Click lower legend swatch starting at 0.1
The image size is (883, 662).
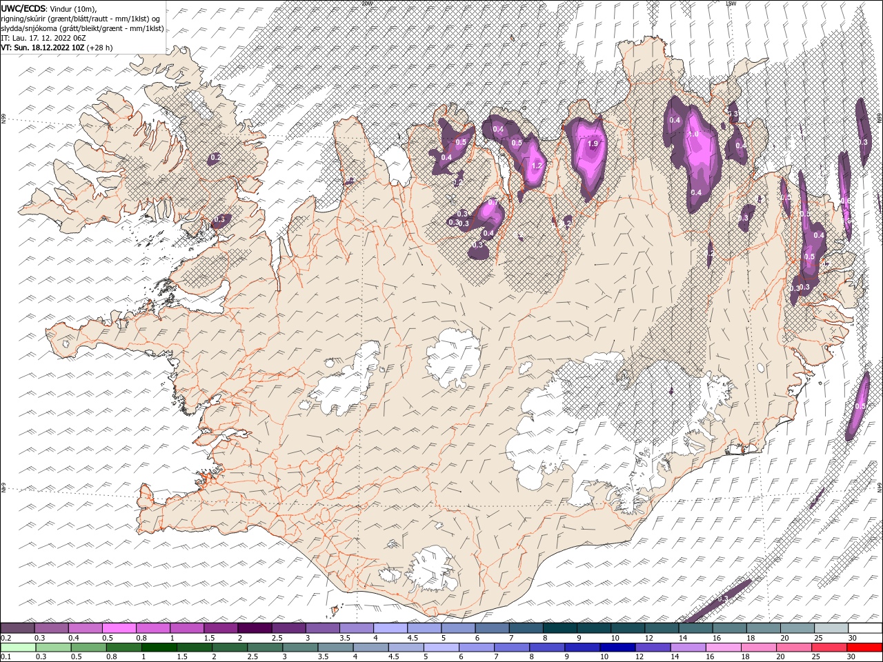(18, 648)
